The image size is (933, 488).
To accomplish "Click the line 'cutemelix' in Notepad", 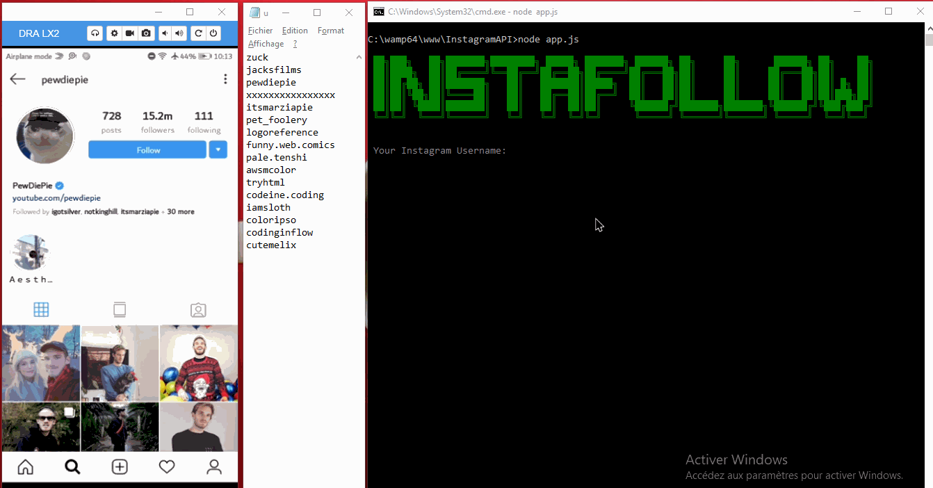I will 271,245.
